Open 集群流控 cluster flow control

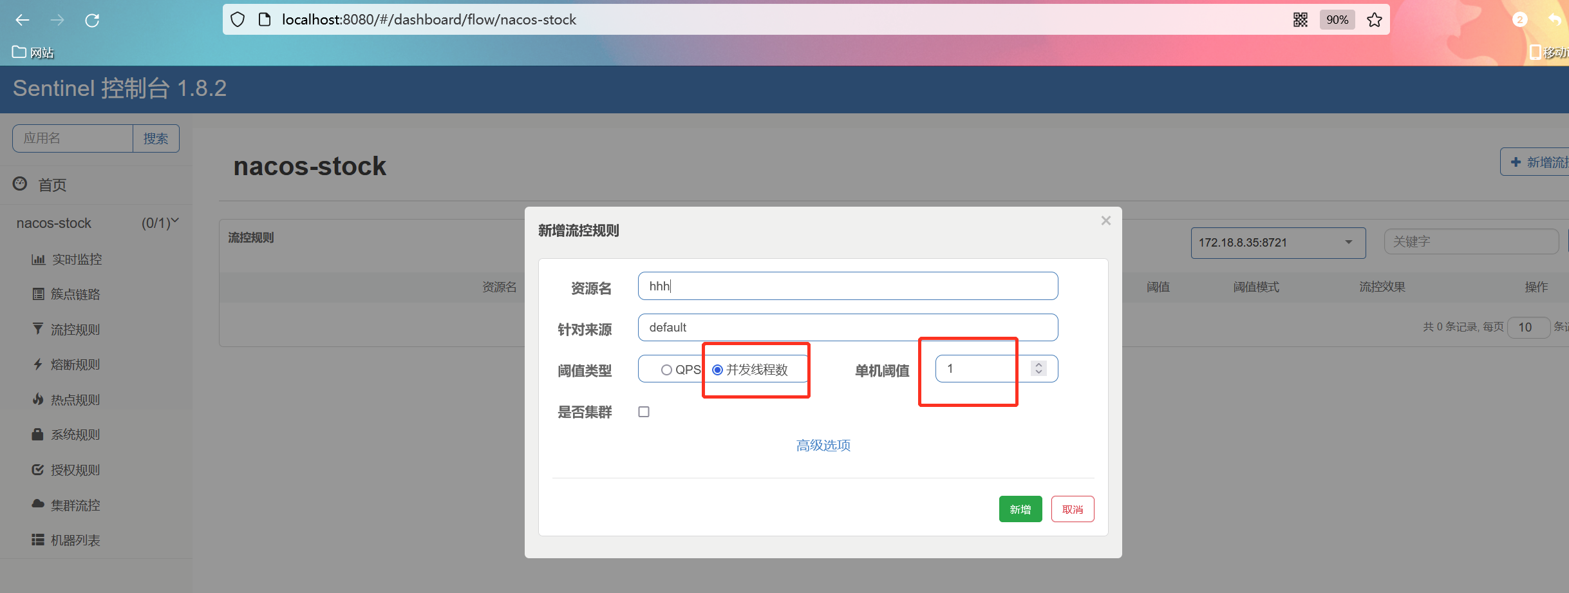75,505
